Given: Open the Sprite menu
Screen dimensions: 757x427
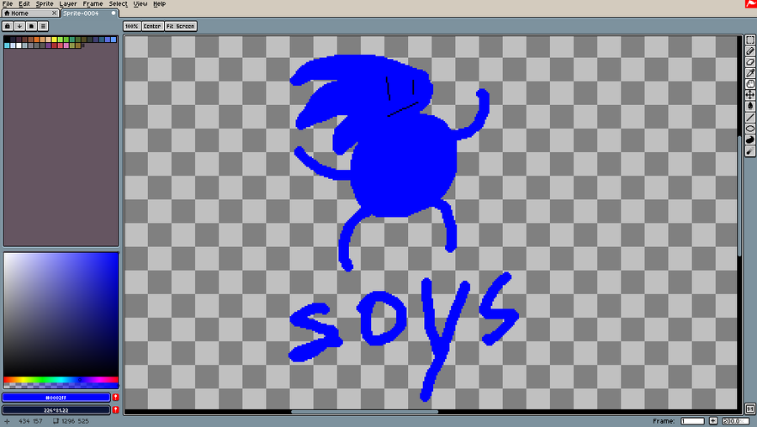Looking at the screenshot, I should click(45, 4).
